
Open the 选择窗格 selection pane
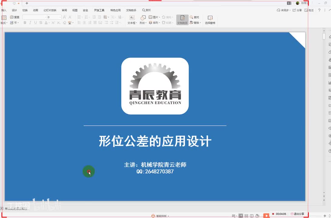(x=210, y=20)
